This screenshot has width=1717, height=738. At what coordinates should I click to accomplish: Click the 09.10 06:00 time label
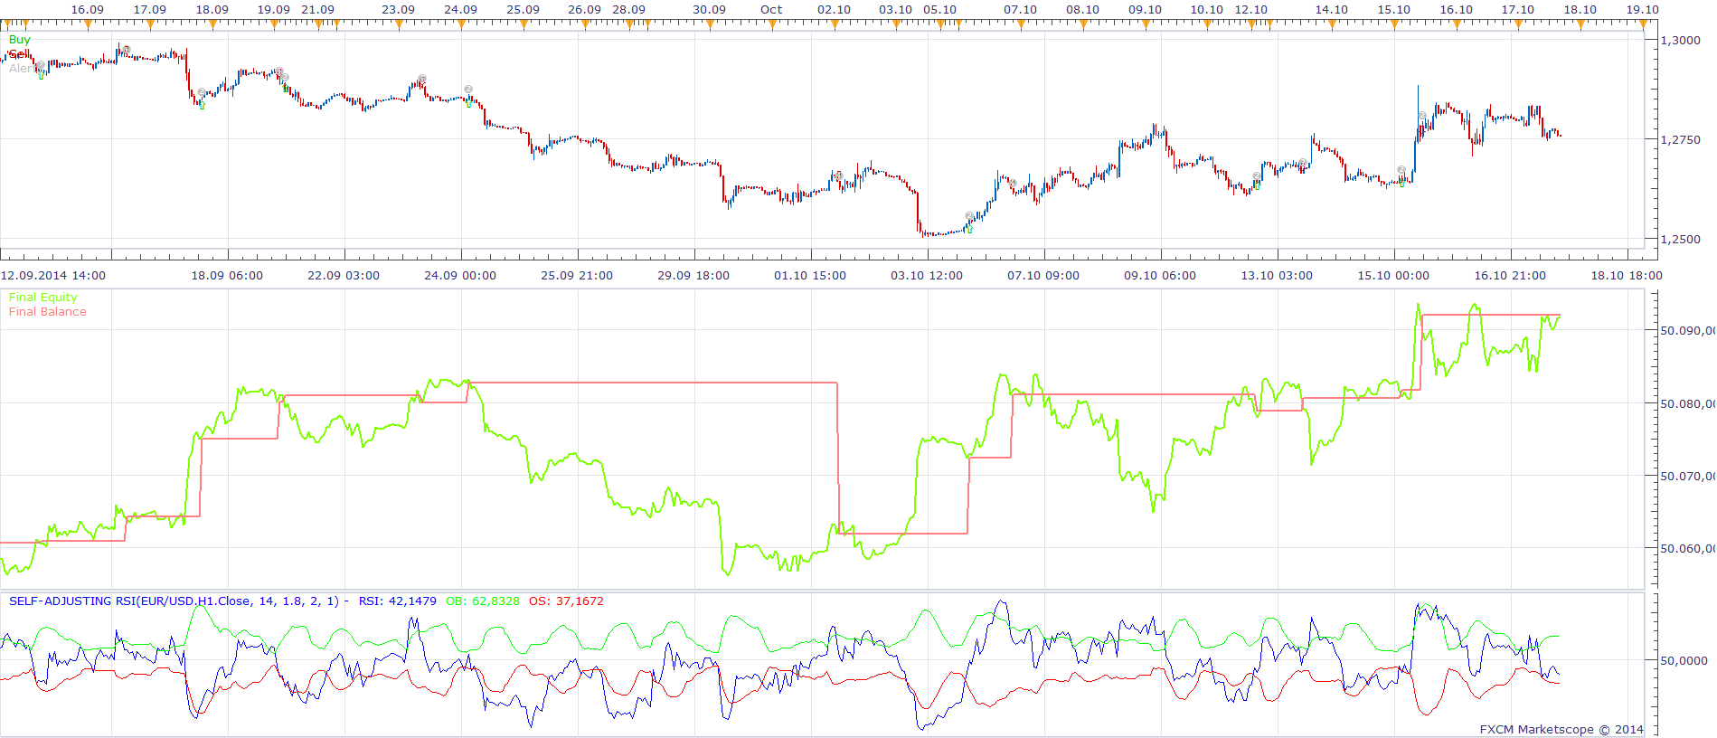(1160, 275)
